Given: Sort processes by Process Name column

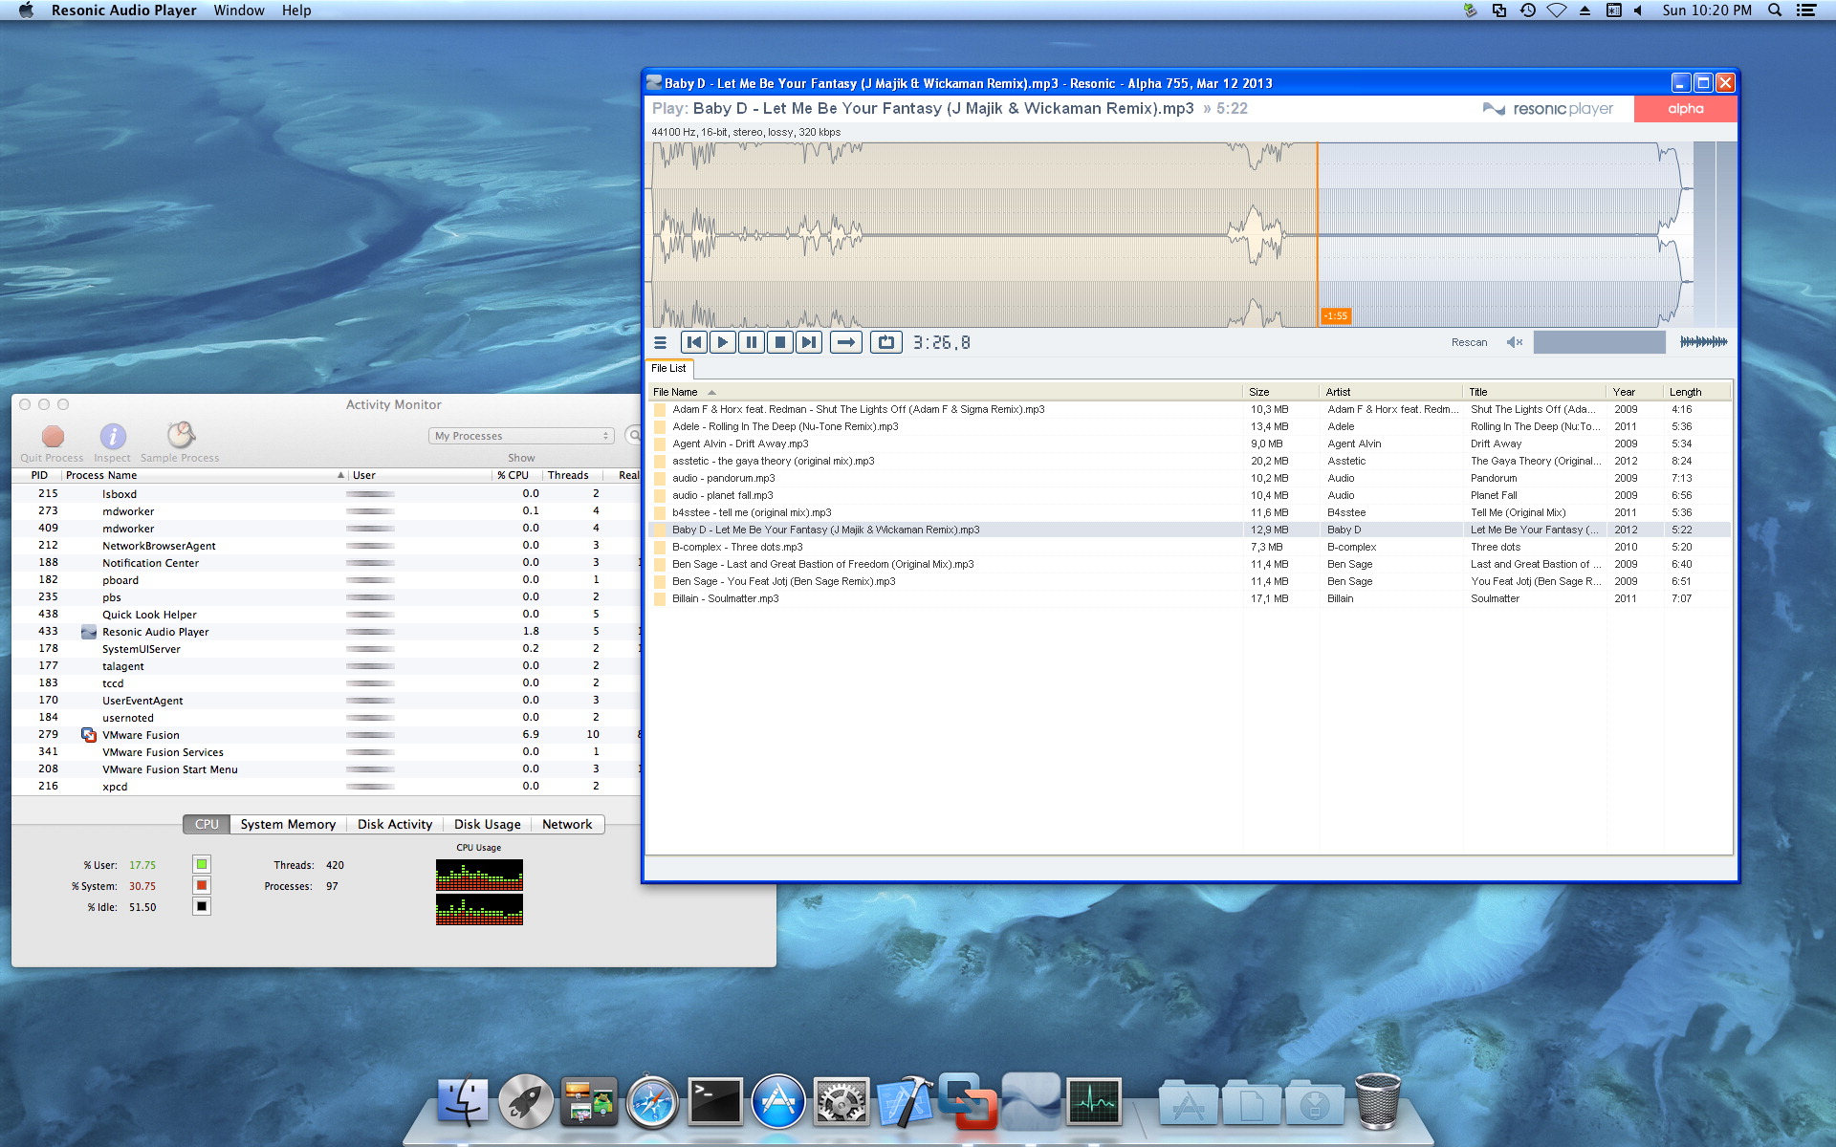Looking at the screenshot, I should pyautogui.click(x=101, y=475).
